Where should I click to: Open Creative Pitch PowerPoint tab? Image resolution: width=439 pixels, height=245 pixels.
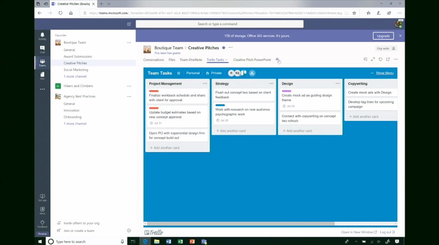[252, 60]
